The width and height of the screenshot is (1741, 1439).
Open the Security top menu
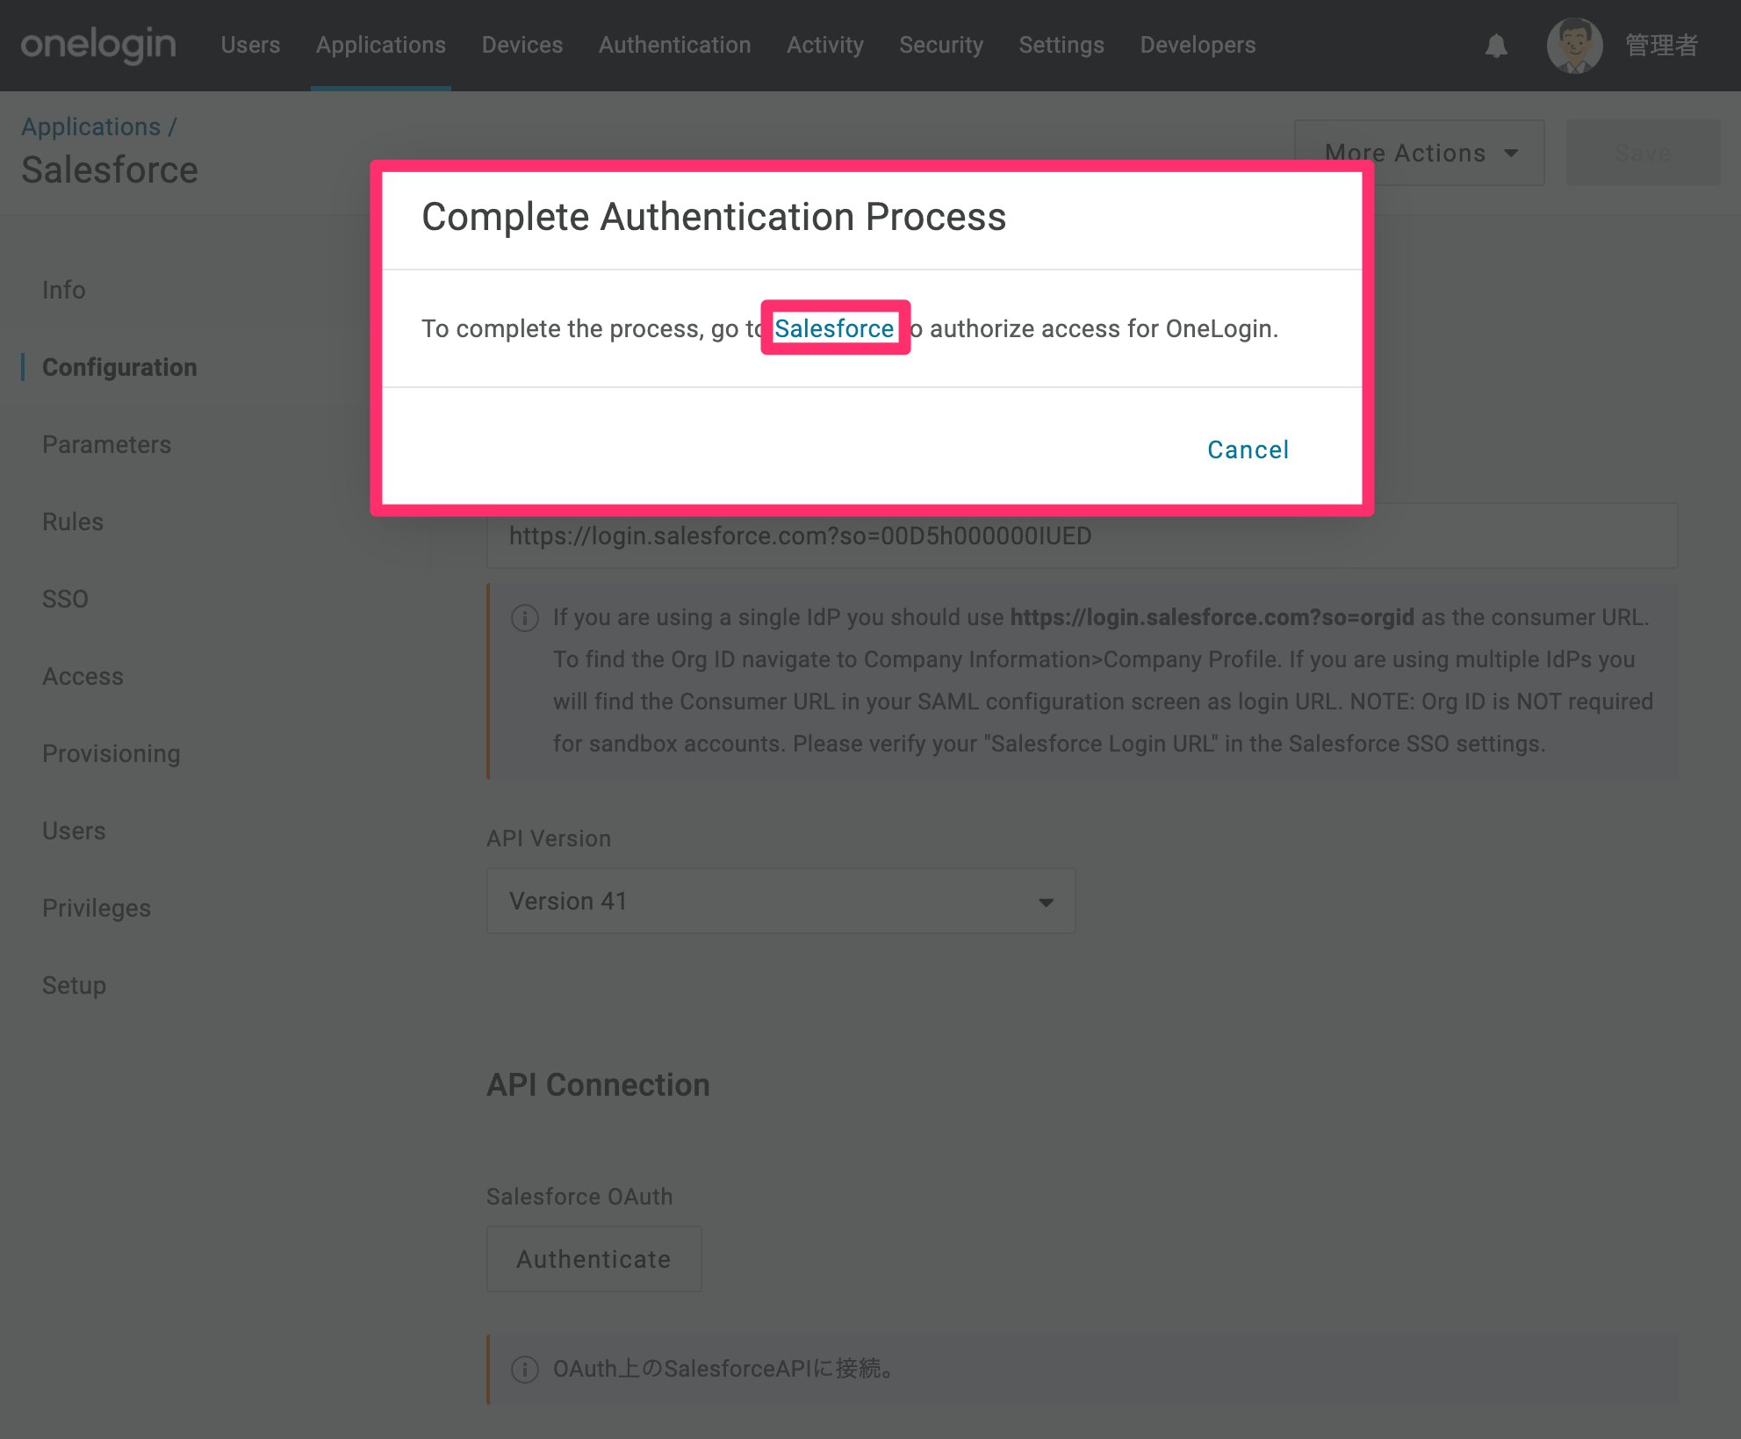[x=941, y=45]
